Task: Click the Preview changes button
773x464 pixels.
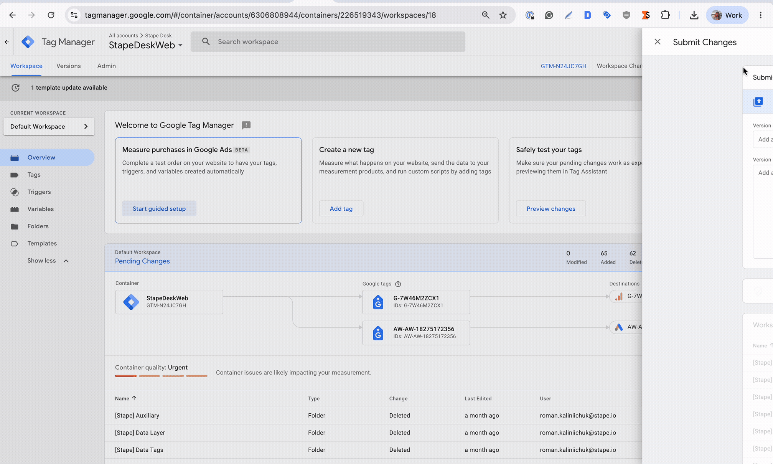Action: pos(551,208)
